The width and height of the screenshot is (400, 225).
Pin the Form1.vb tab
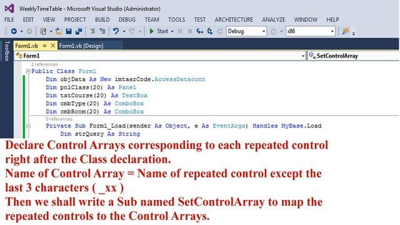point(44,46)
